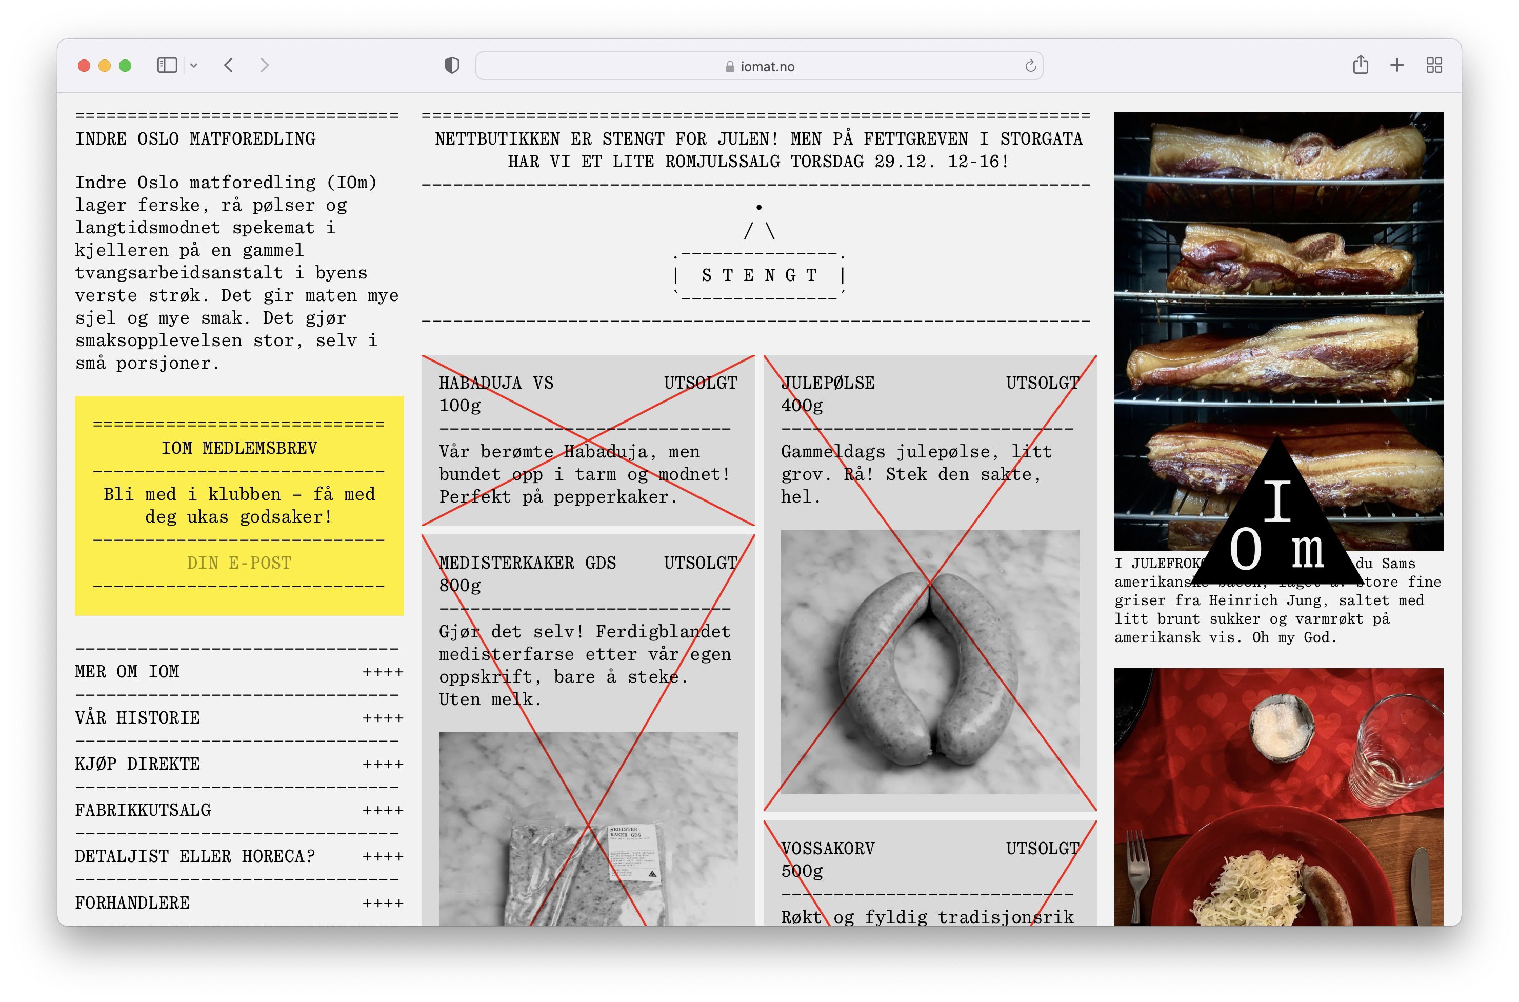Expand the FABRIKKUTSALG section
1519x1002 pixels.
(239, 810)
